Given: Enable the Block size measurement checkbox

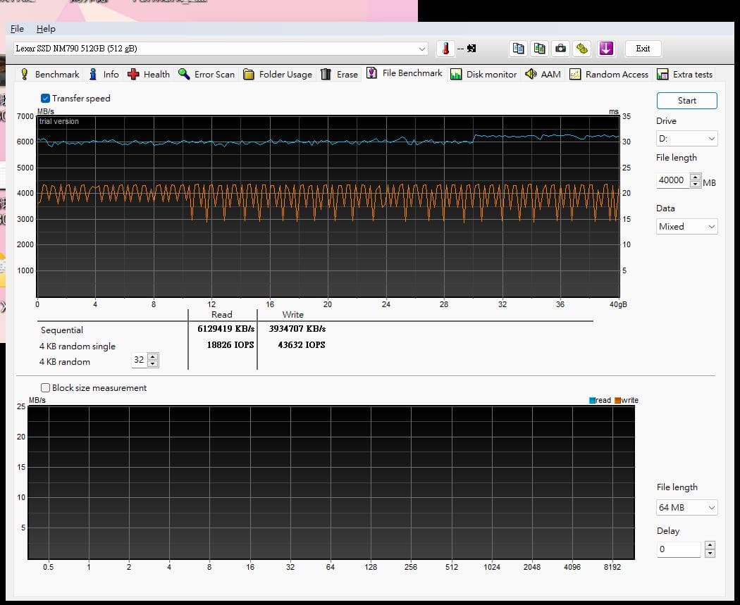Looking at the screenshot, I should 45,387.
